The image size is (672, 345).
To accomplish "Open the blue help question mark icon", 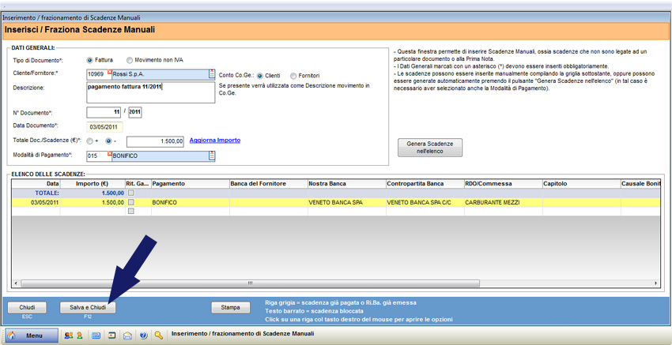I will (x=143, y=336).
